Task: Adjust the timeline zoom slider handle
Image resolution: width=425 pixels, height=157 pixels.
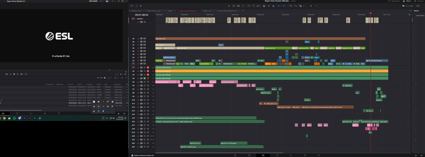Action: 311,6
